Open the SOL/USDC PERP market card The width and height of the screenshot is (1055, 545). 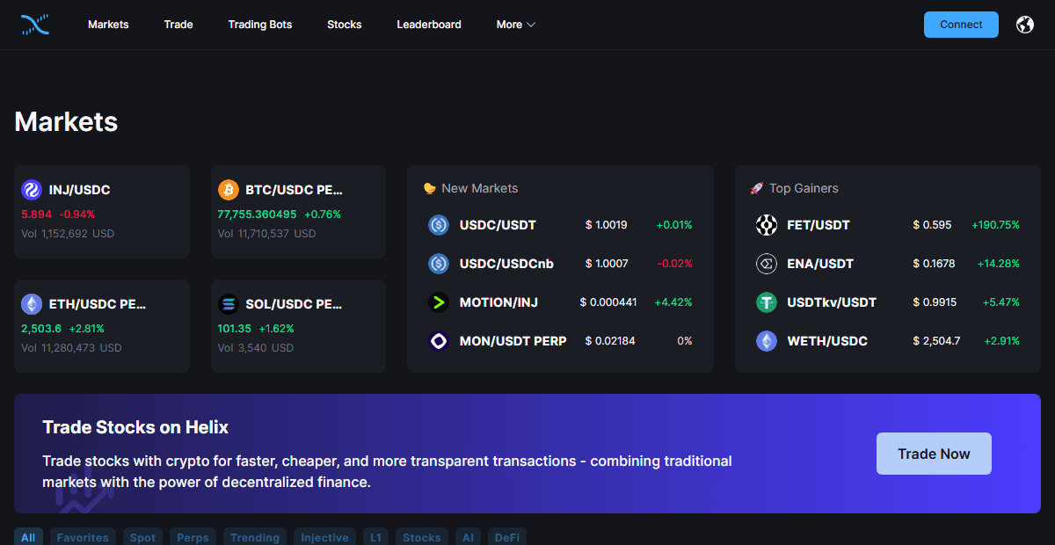pyautogui.click(x=298, y=326)
